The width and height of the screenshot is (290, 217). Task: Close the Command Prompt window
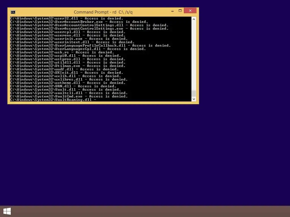coord(190,11)
